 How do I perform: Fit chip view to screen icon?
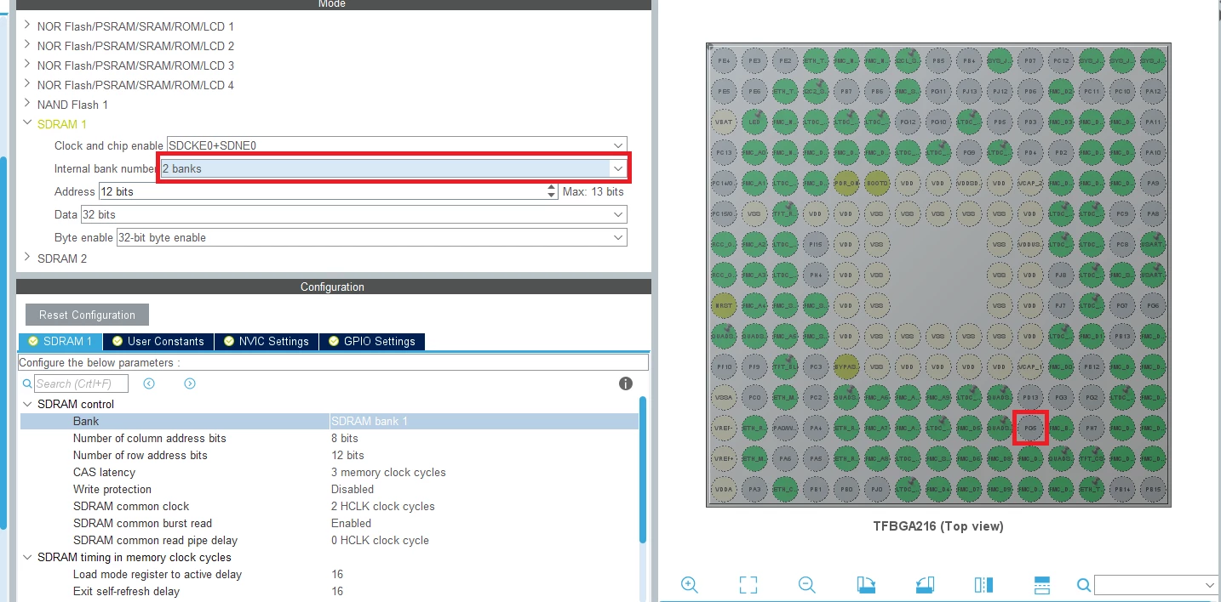(x=748, y=585)
